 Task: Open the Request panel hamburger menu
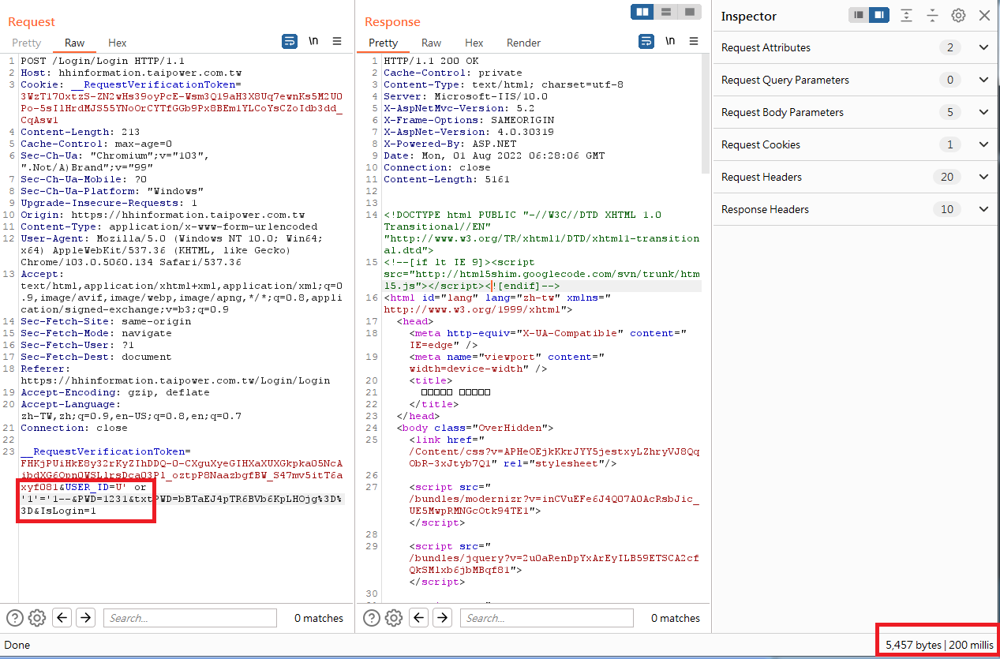click(337, 41)
